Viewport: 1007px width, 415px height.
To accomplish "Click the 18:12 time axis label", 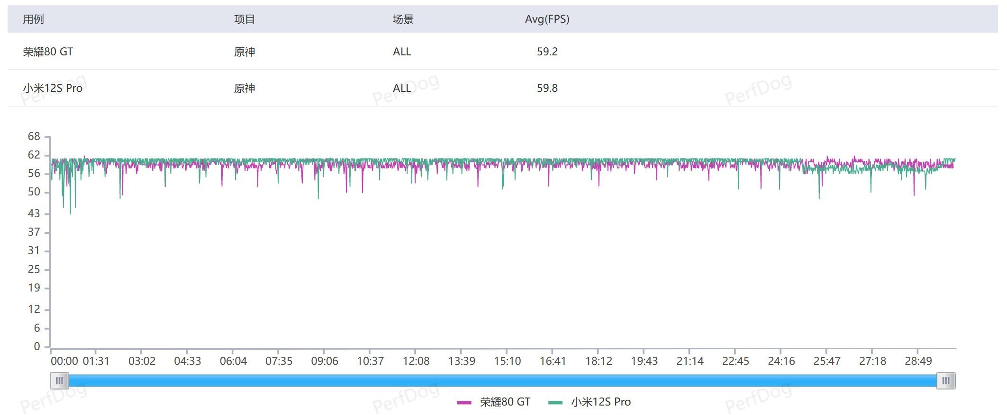I will click(x=599, y=362).
